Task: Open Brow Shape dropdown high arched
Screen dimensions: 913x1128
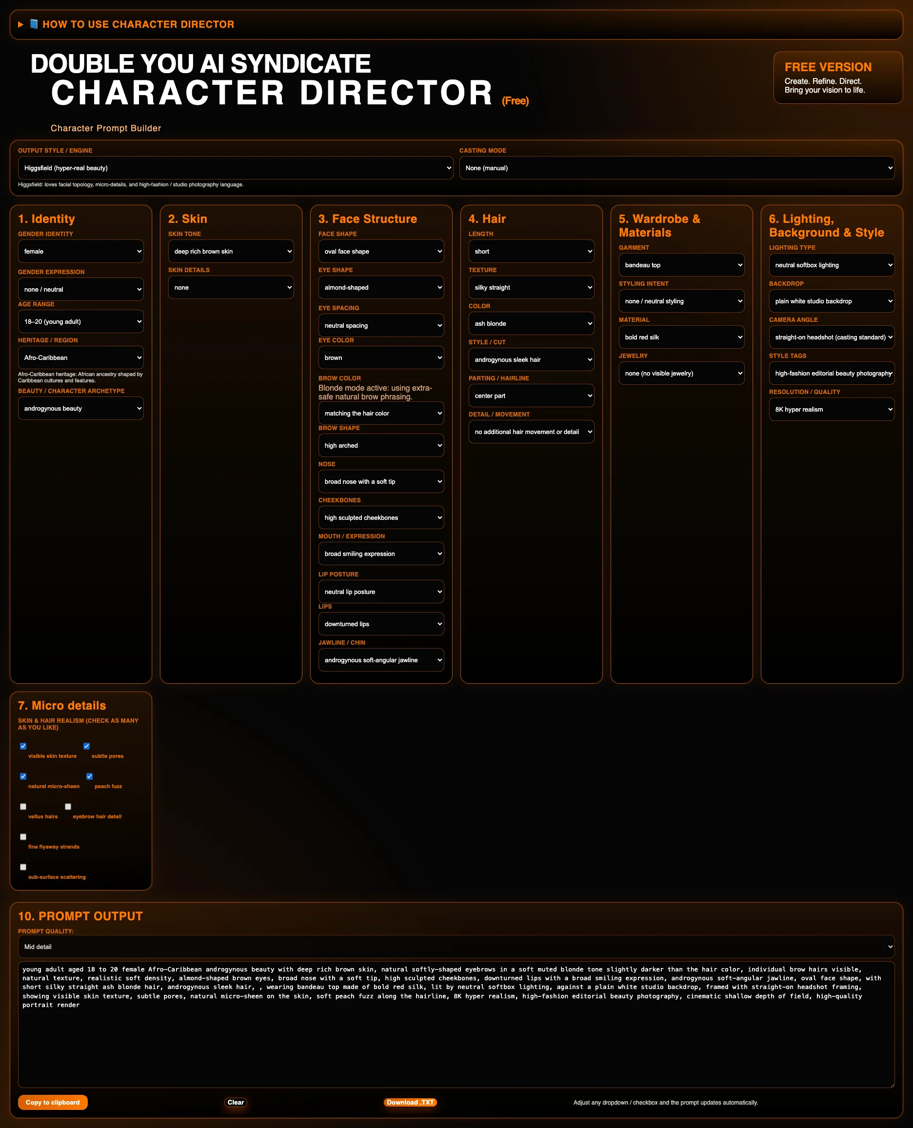Action: click(x=381, y=445)
